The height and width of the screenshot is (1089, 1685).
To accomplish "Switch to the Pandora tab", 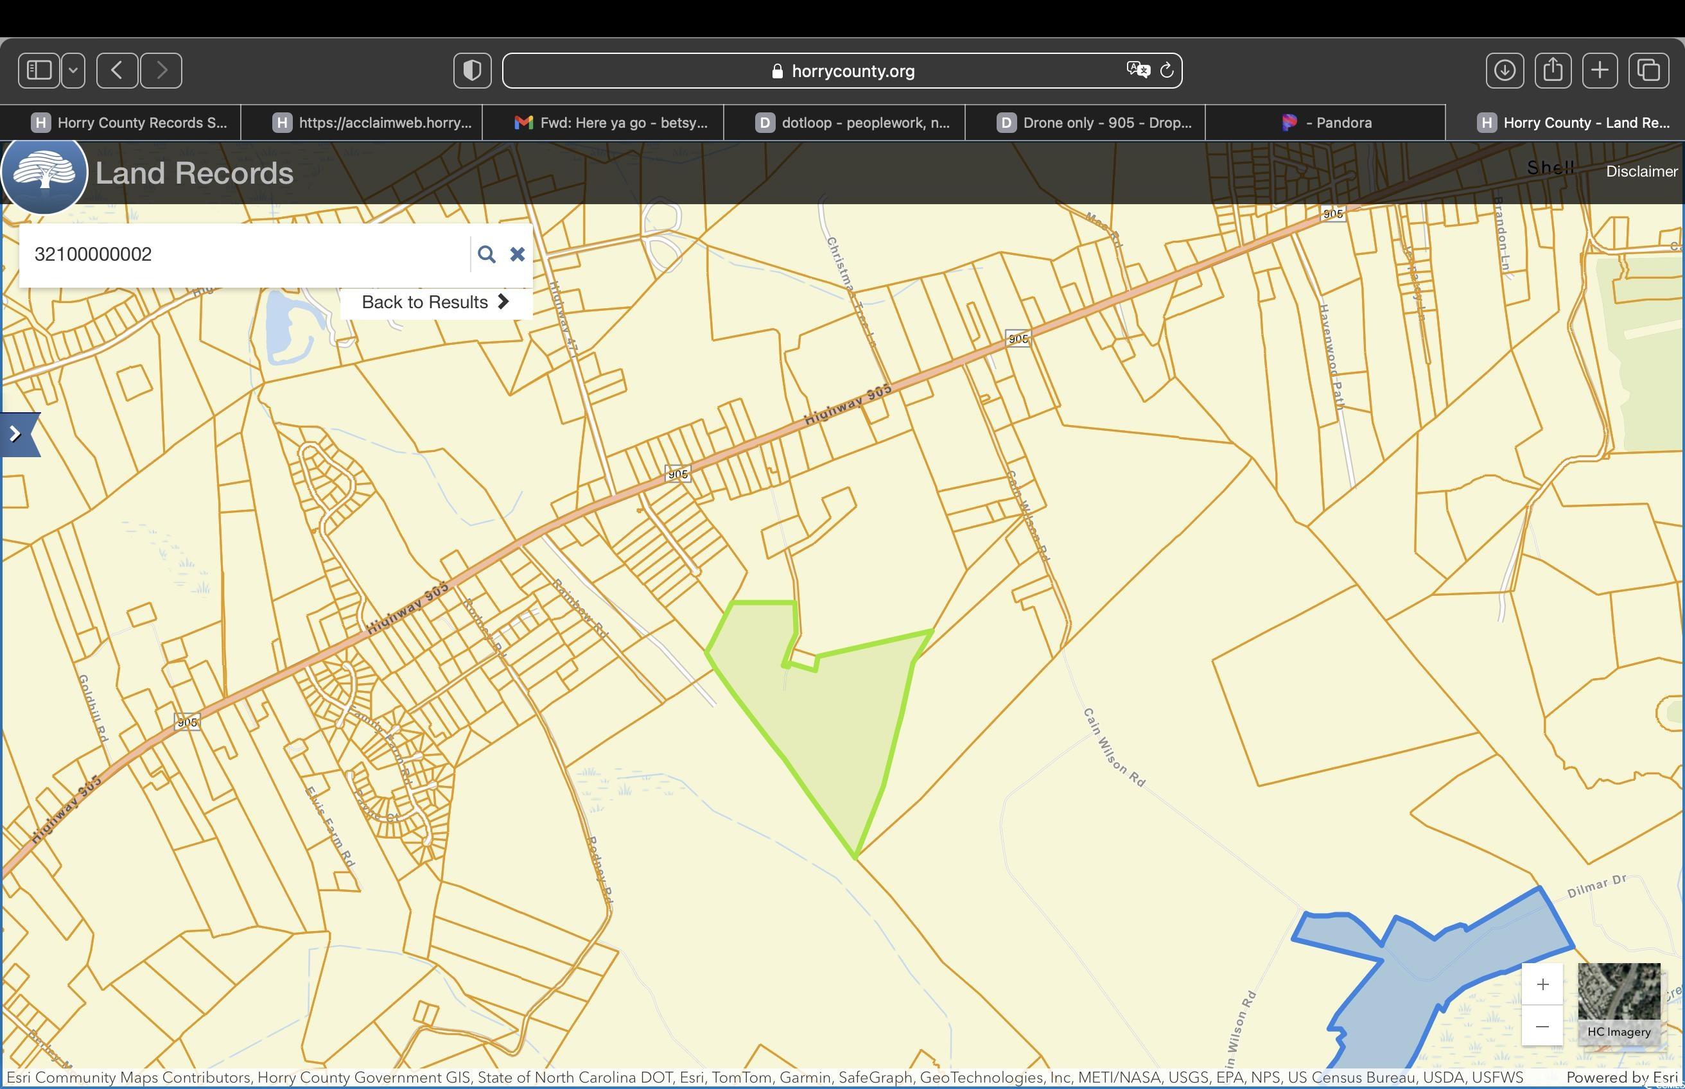I will [1326, 123].
